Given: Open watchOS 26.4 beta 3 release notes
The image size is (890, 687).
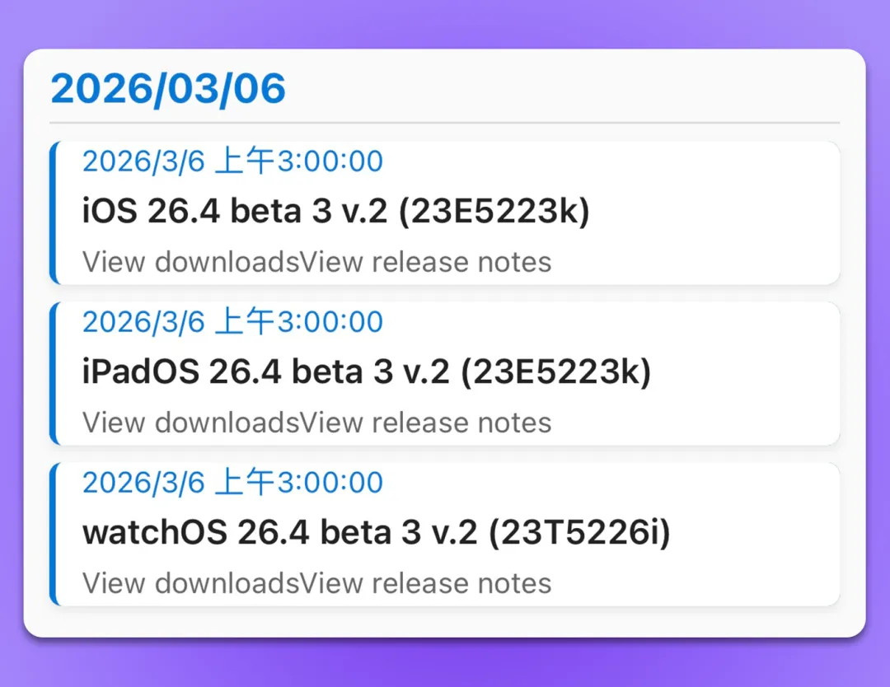Looking at the screenshot, I should [x=425, y=583].
